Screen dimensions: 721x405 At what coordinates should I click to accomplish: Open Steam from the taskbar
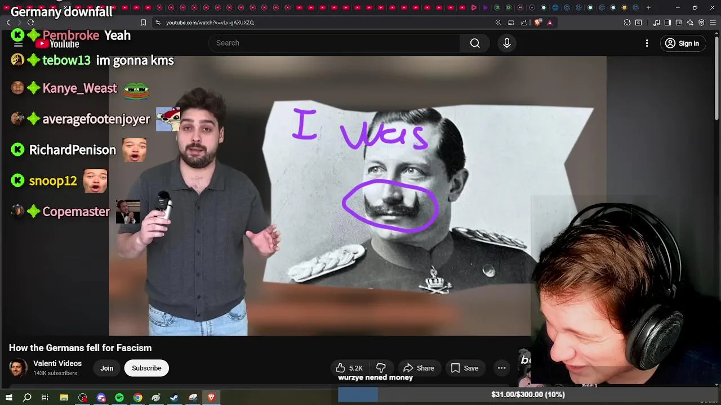point(175,397)
